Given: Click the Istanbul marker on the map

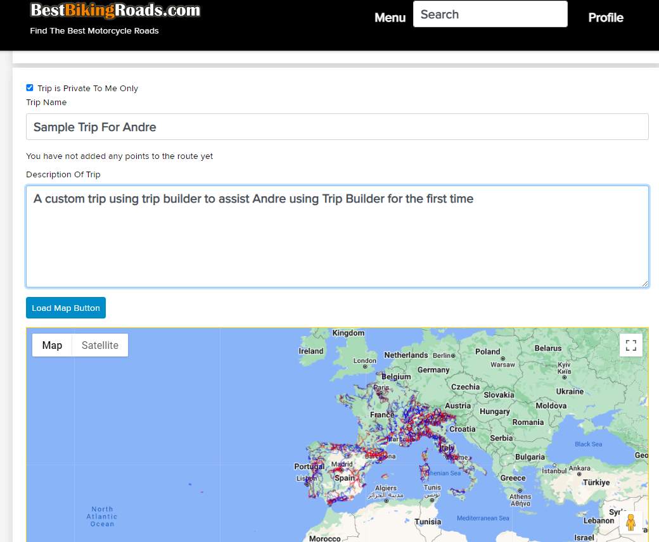Looking at the screenshot, I should click(x=554, y=464).
